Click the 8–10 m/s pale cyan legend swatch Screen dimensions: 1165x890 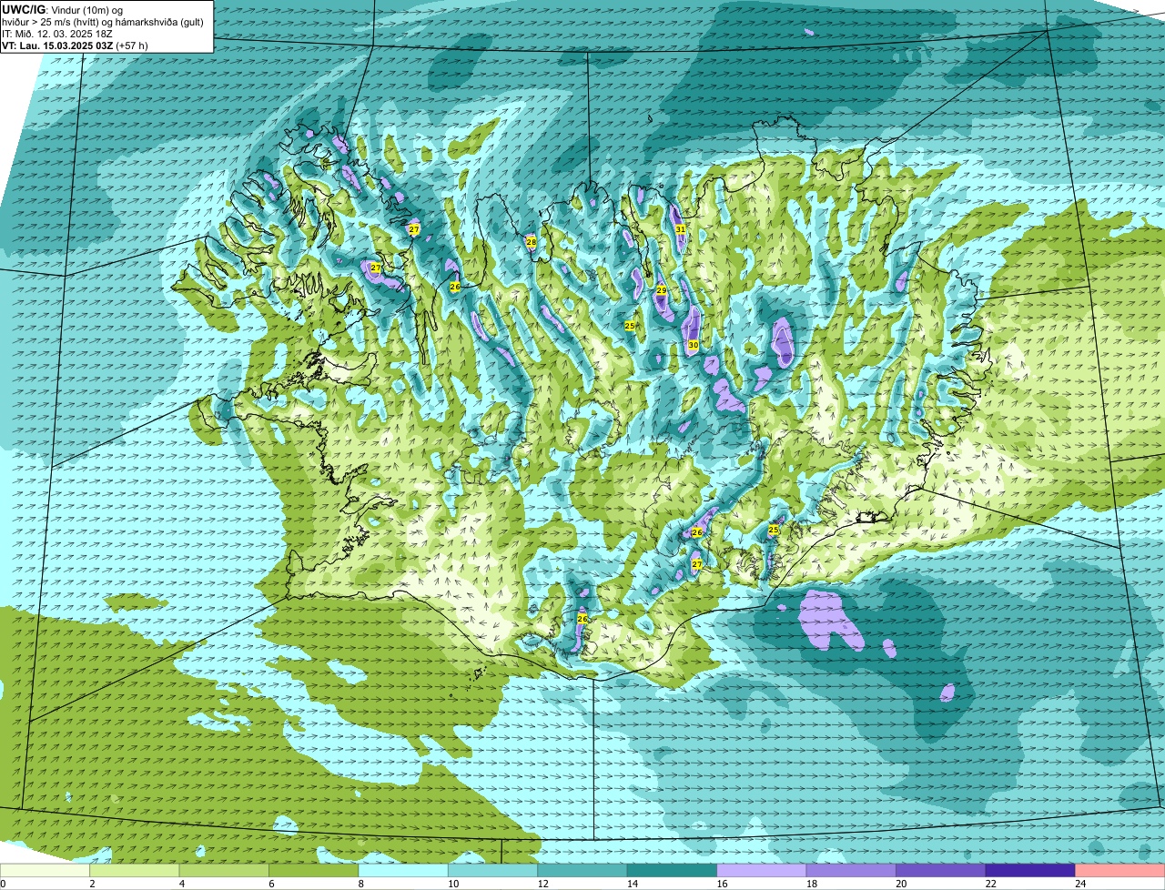[405, 870]
